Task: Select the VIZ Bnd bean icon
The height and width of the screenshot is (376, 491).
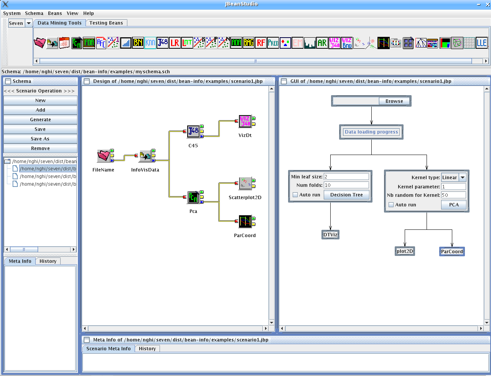Action: click(x=347, y=43)
